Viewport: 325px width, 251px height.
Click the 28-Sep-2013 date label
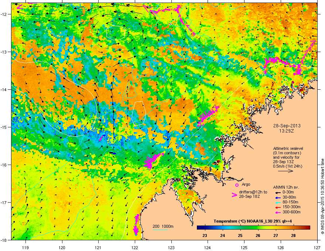[287, 126]
